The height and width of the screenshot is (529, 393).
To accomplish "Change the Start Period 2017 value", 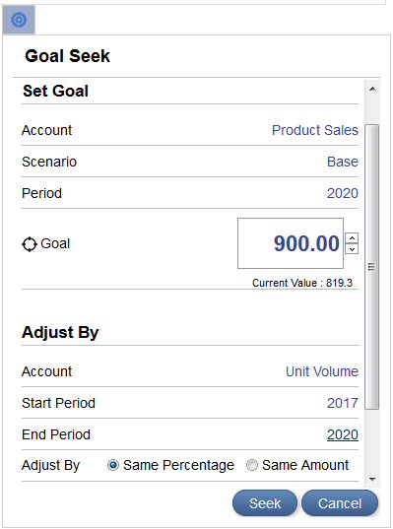I will click(x=343, y=403).
